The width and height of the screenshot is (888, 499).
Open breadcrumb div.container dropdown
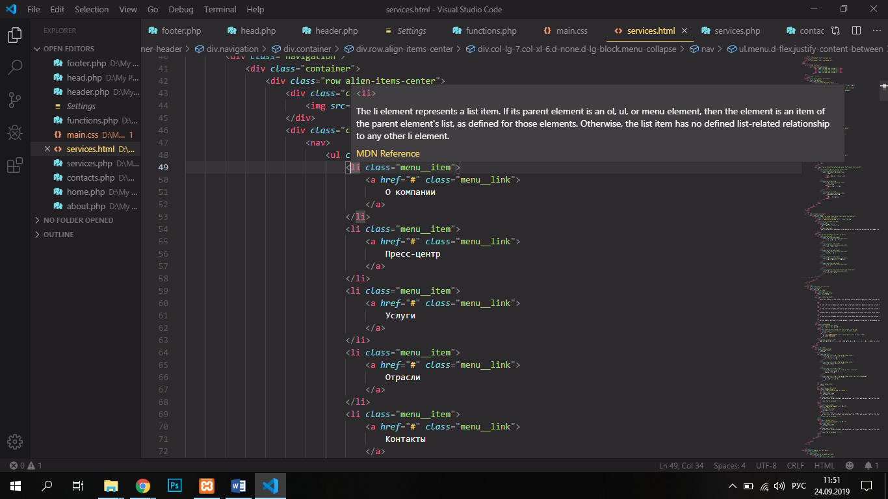point(301,49)
